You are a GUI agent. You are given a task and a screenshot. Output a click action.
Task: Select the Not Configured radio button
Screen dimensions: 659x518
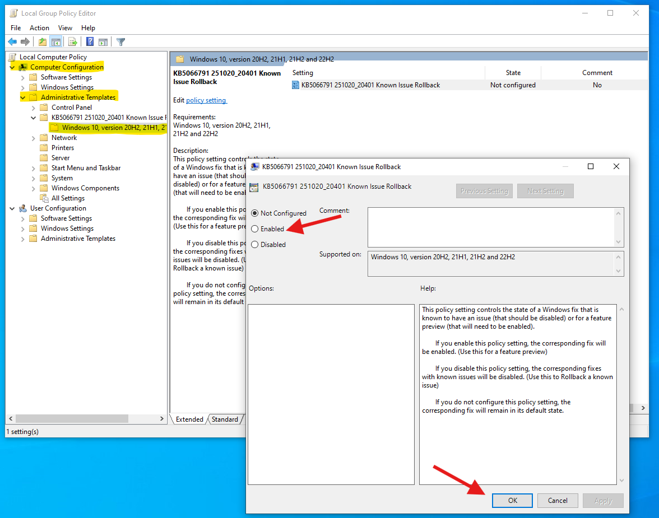[255, 213]
